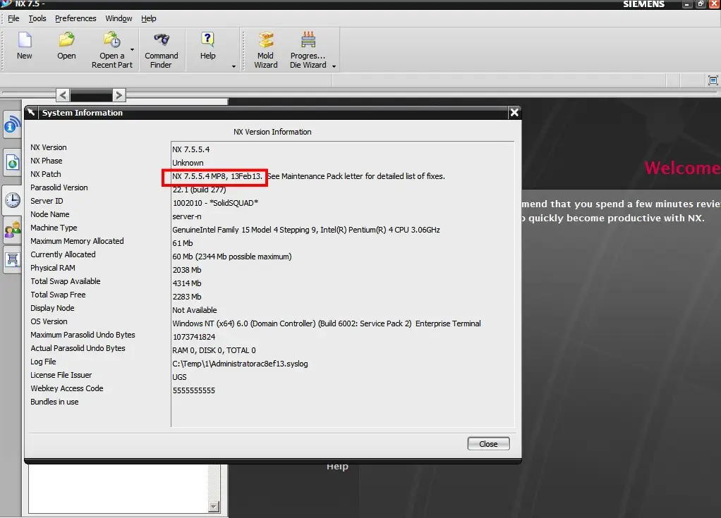
Task: Open the web browser sidebar tab icon
Action: (13, 162)
